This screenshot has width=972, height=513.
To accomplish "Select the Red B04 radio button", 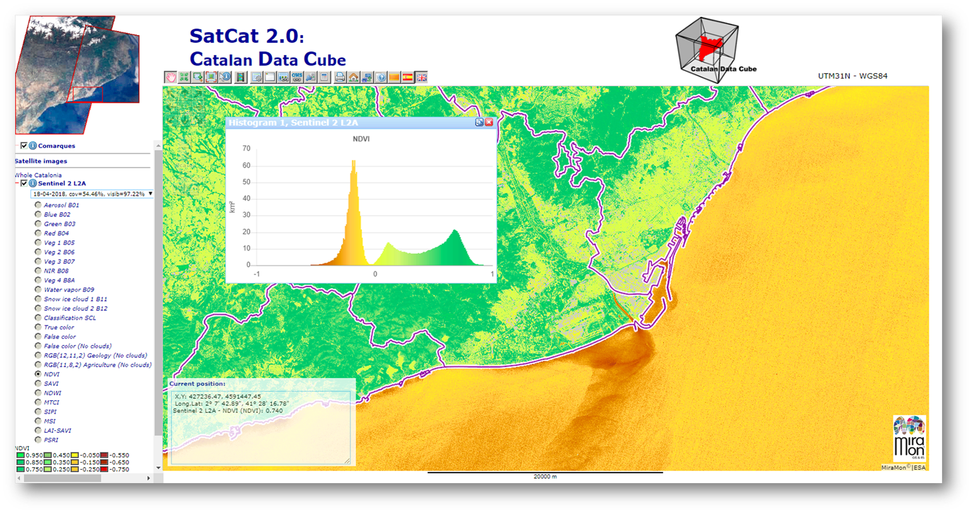I will point(38,233).
